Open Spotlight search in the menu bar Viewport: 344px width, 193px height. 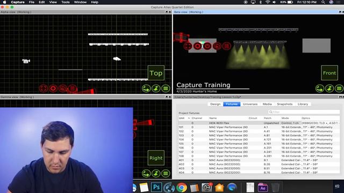(323, 2)
